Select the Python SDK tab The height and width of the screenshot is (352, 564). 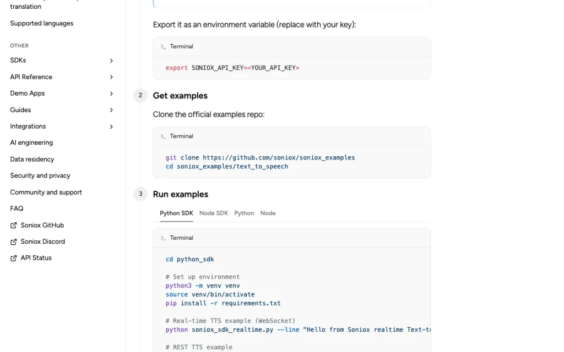pyautogui.click(x=176, y=213)
